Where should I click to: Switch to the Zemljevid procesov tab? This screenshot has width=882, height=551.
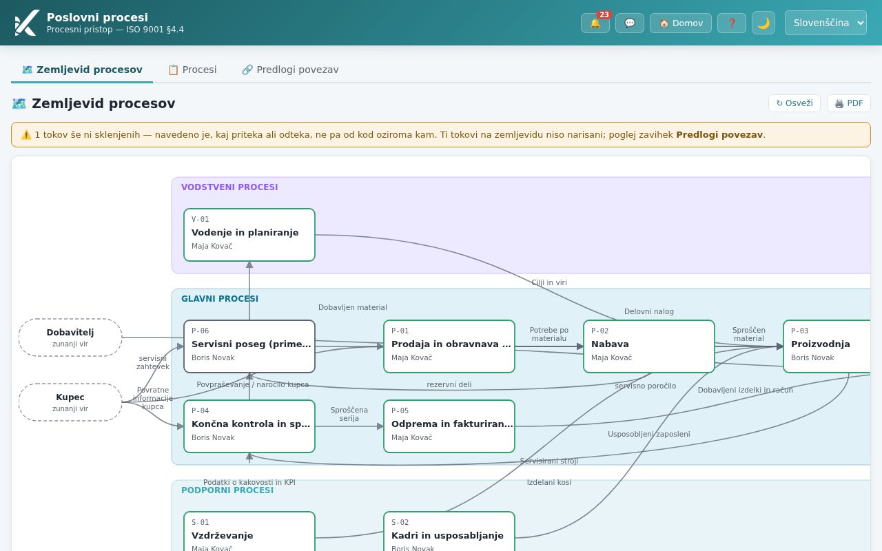pos(82,70)
